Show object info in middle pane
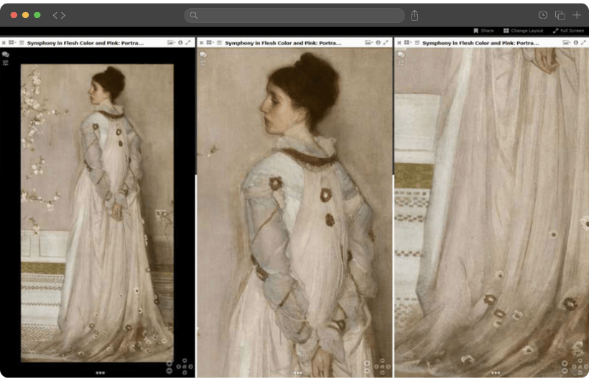This screenshot has height=381, width=589. pos(379,42)
